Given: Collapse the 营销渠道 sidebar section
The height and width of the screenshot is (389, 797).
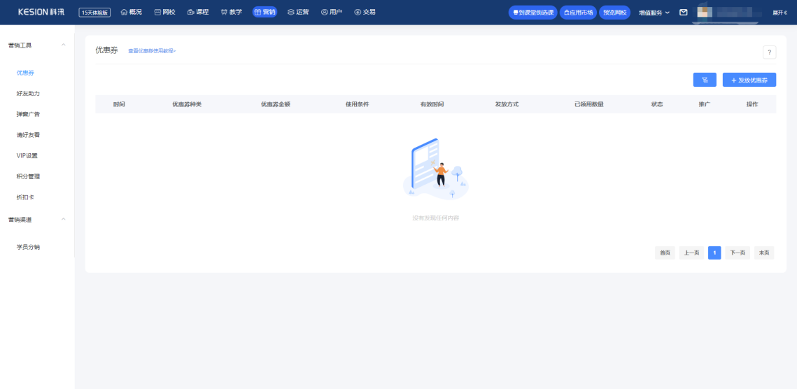Looking at the screenshot, I should 64,220.
